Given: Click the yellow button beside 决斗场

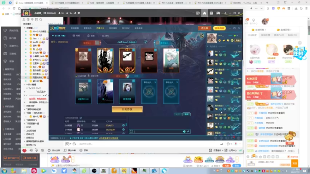Looking at the screenshot, I should (x=219, y=28).
